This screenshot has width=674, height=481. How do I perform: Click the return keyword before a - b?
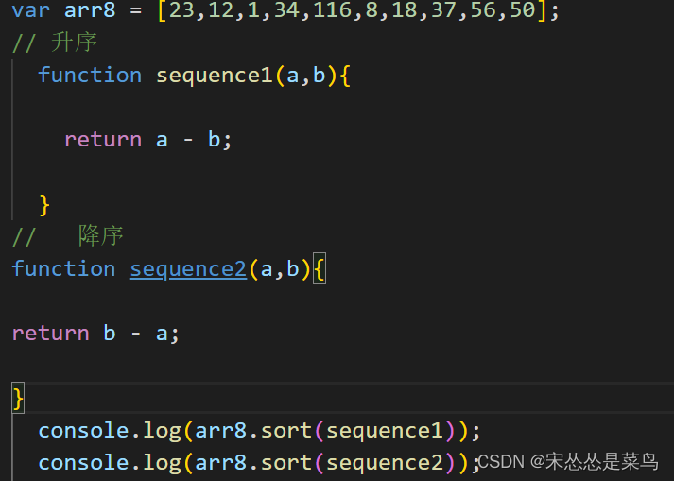pos(103,140)
